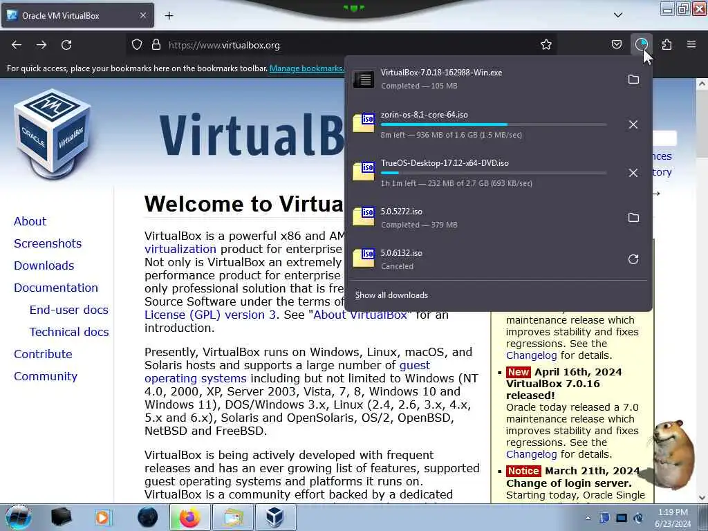Show hidden system tray icons
Viewport: 708px width, 531px height.
(x=588, y=518)
